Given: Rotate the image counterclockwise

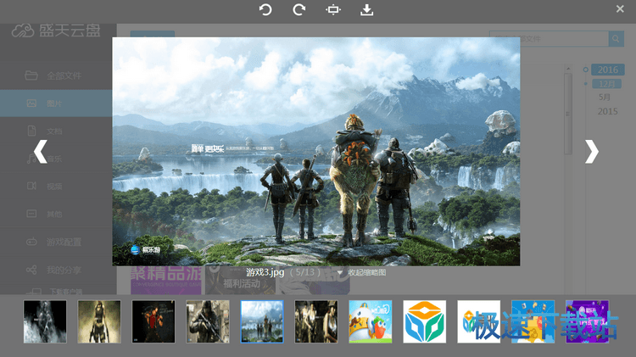Looking at the screenshot, I should (265, 9).
